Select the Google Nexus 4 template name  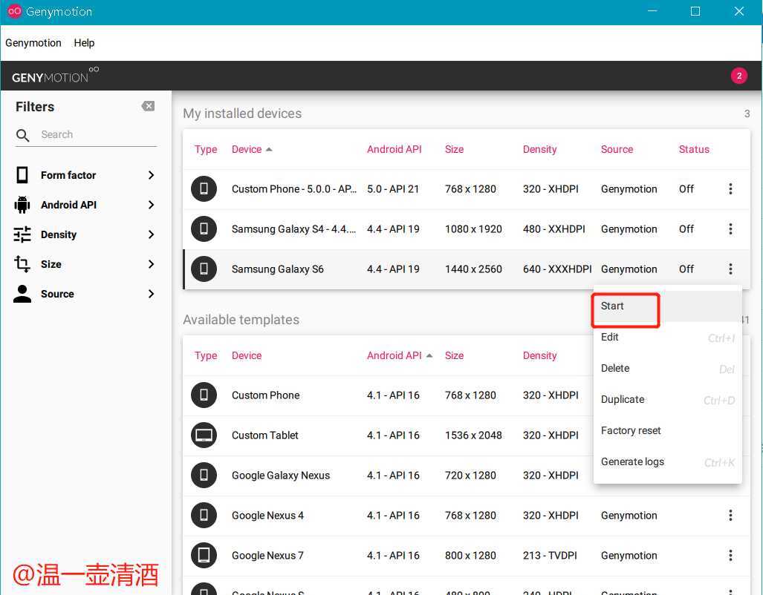pyautogui.click(x=267, y=516)
